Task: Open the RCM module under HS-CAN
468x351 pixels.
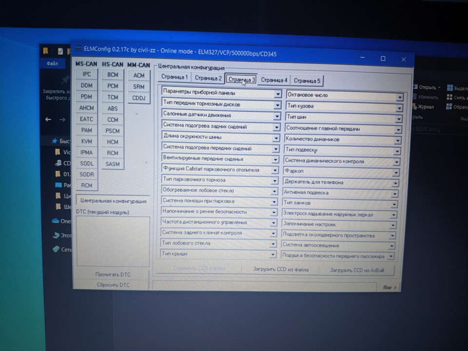Action: (113, 153)
